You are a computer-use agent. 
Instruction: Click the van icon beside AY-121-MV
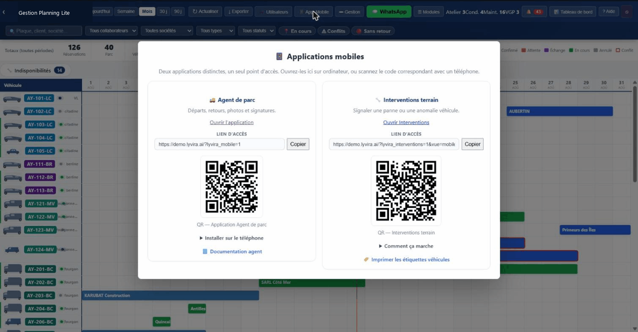(12, 204)
